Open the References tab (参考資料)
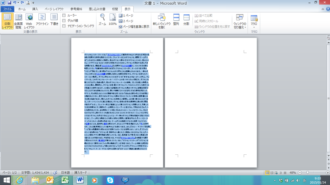330x185 pixels. pos(76,9)
